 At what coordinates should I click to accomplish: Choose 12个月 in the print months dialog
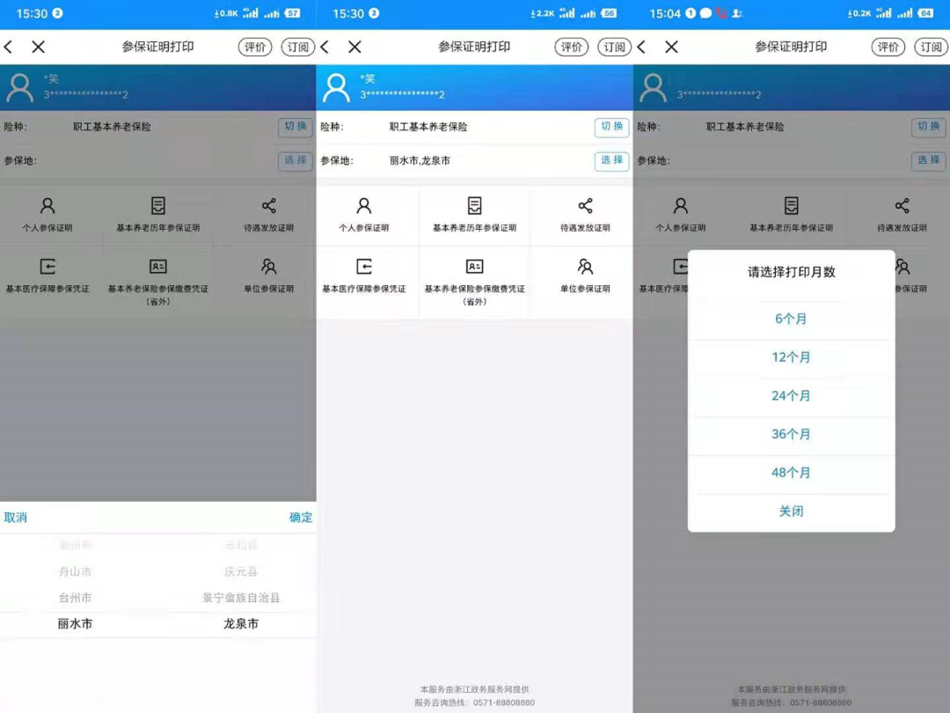tap(791, 357)
